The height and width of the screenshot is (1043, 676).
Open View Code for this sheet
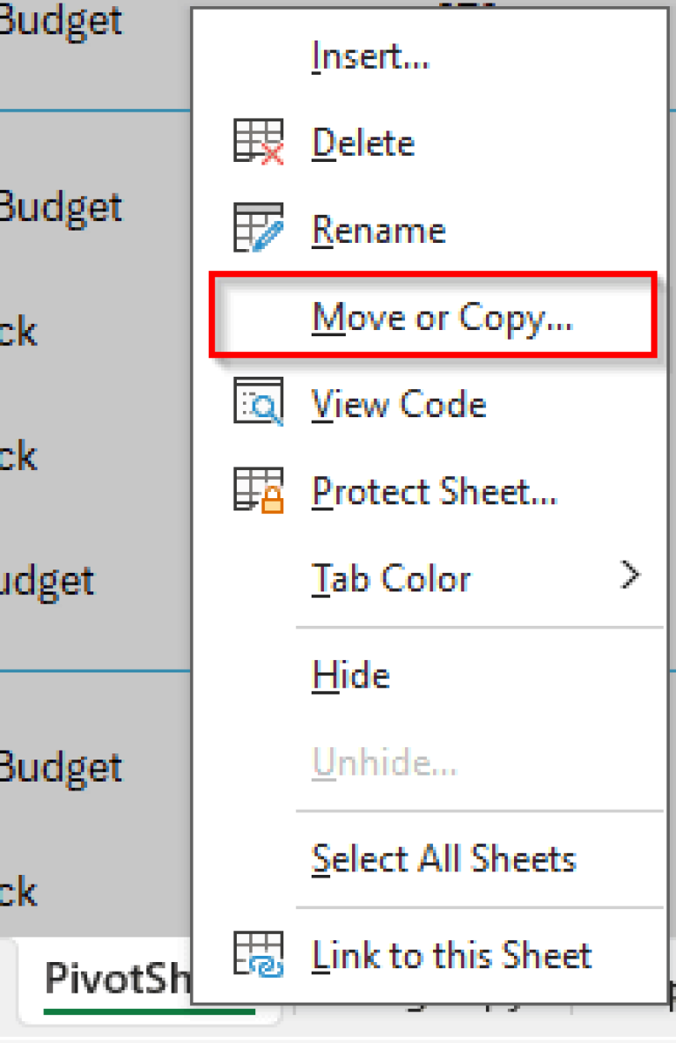398,403
